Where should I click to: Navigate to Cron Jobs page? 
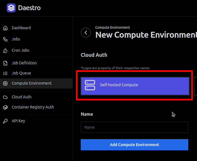(20, 51)
